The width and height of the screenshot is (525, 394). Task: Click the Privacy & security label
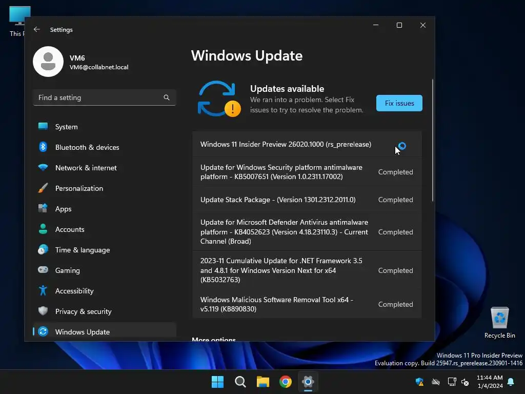pos(84,311)
